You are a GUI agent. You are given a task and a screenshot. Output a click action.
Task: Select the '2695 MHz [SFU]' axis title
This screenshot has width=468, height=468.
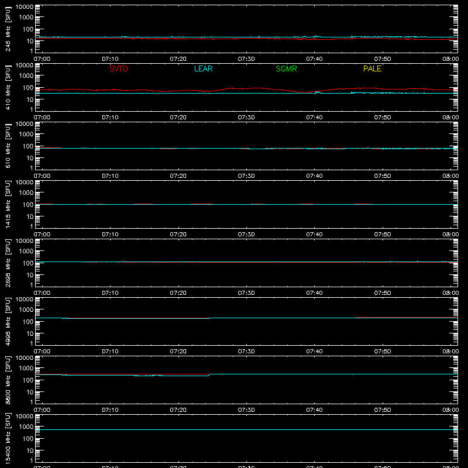click(x=8, y=263)
